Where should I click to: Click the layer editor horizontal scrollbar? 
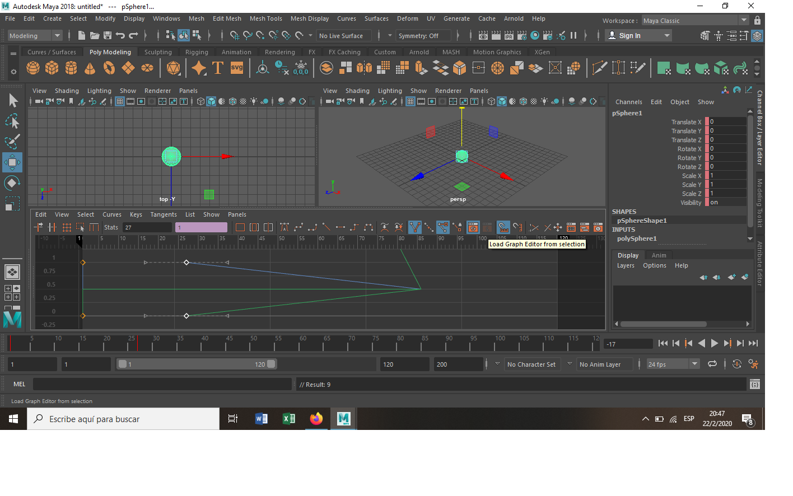663,324
